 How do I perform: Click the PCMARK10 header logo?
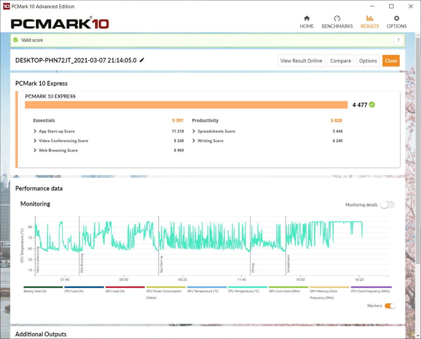pos(60,23)
